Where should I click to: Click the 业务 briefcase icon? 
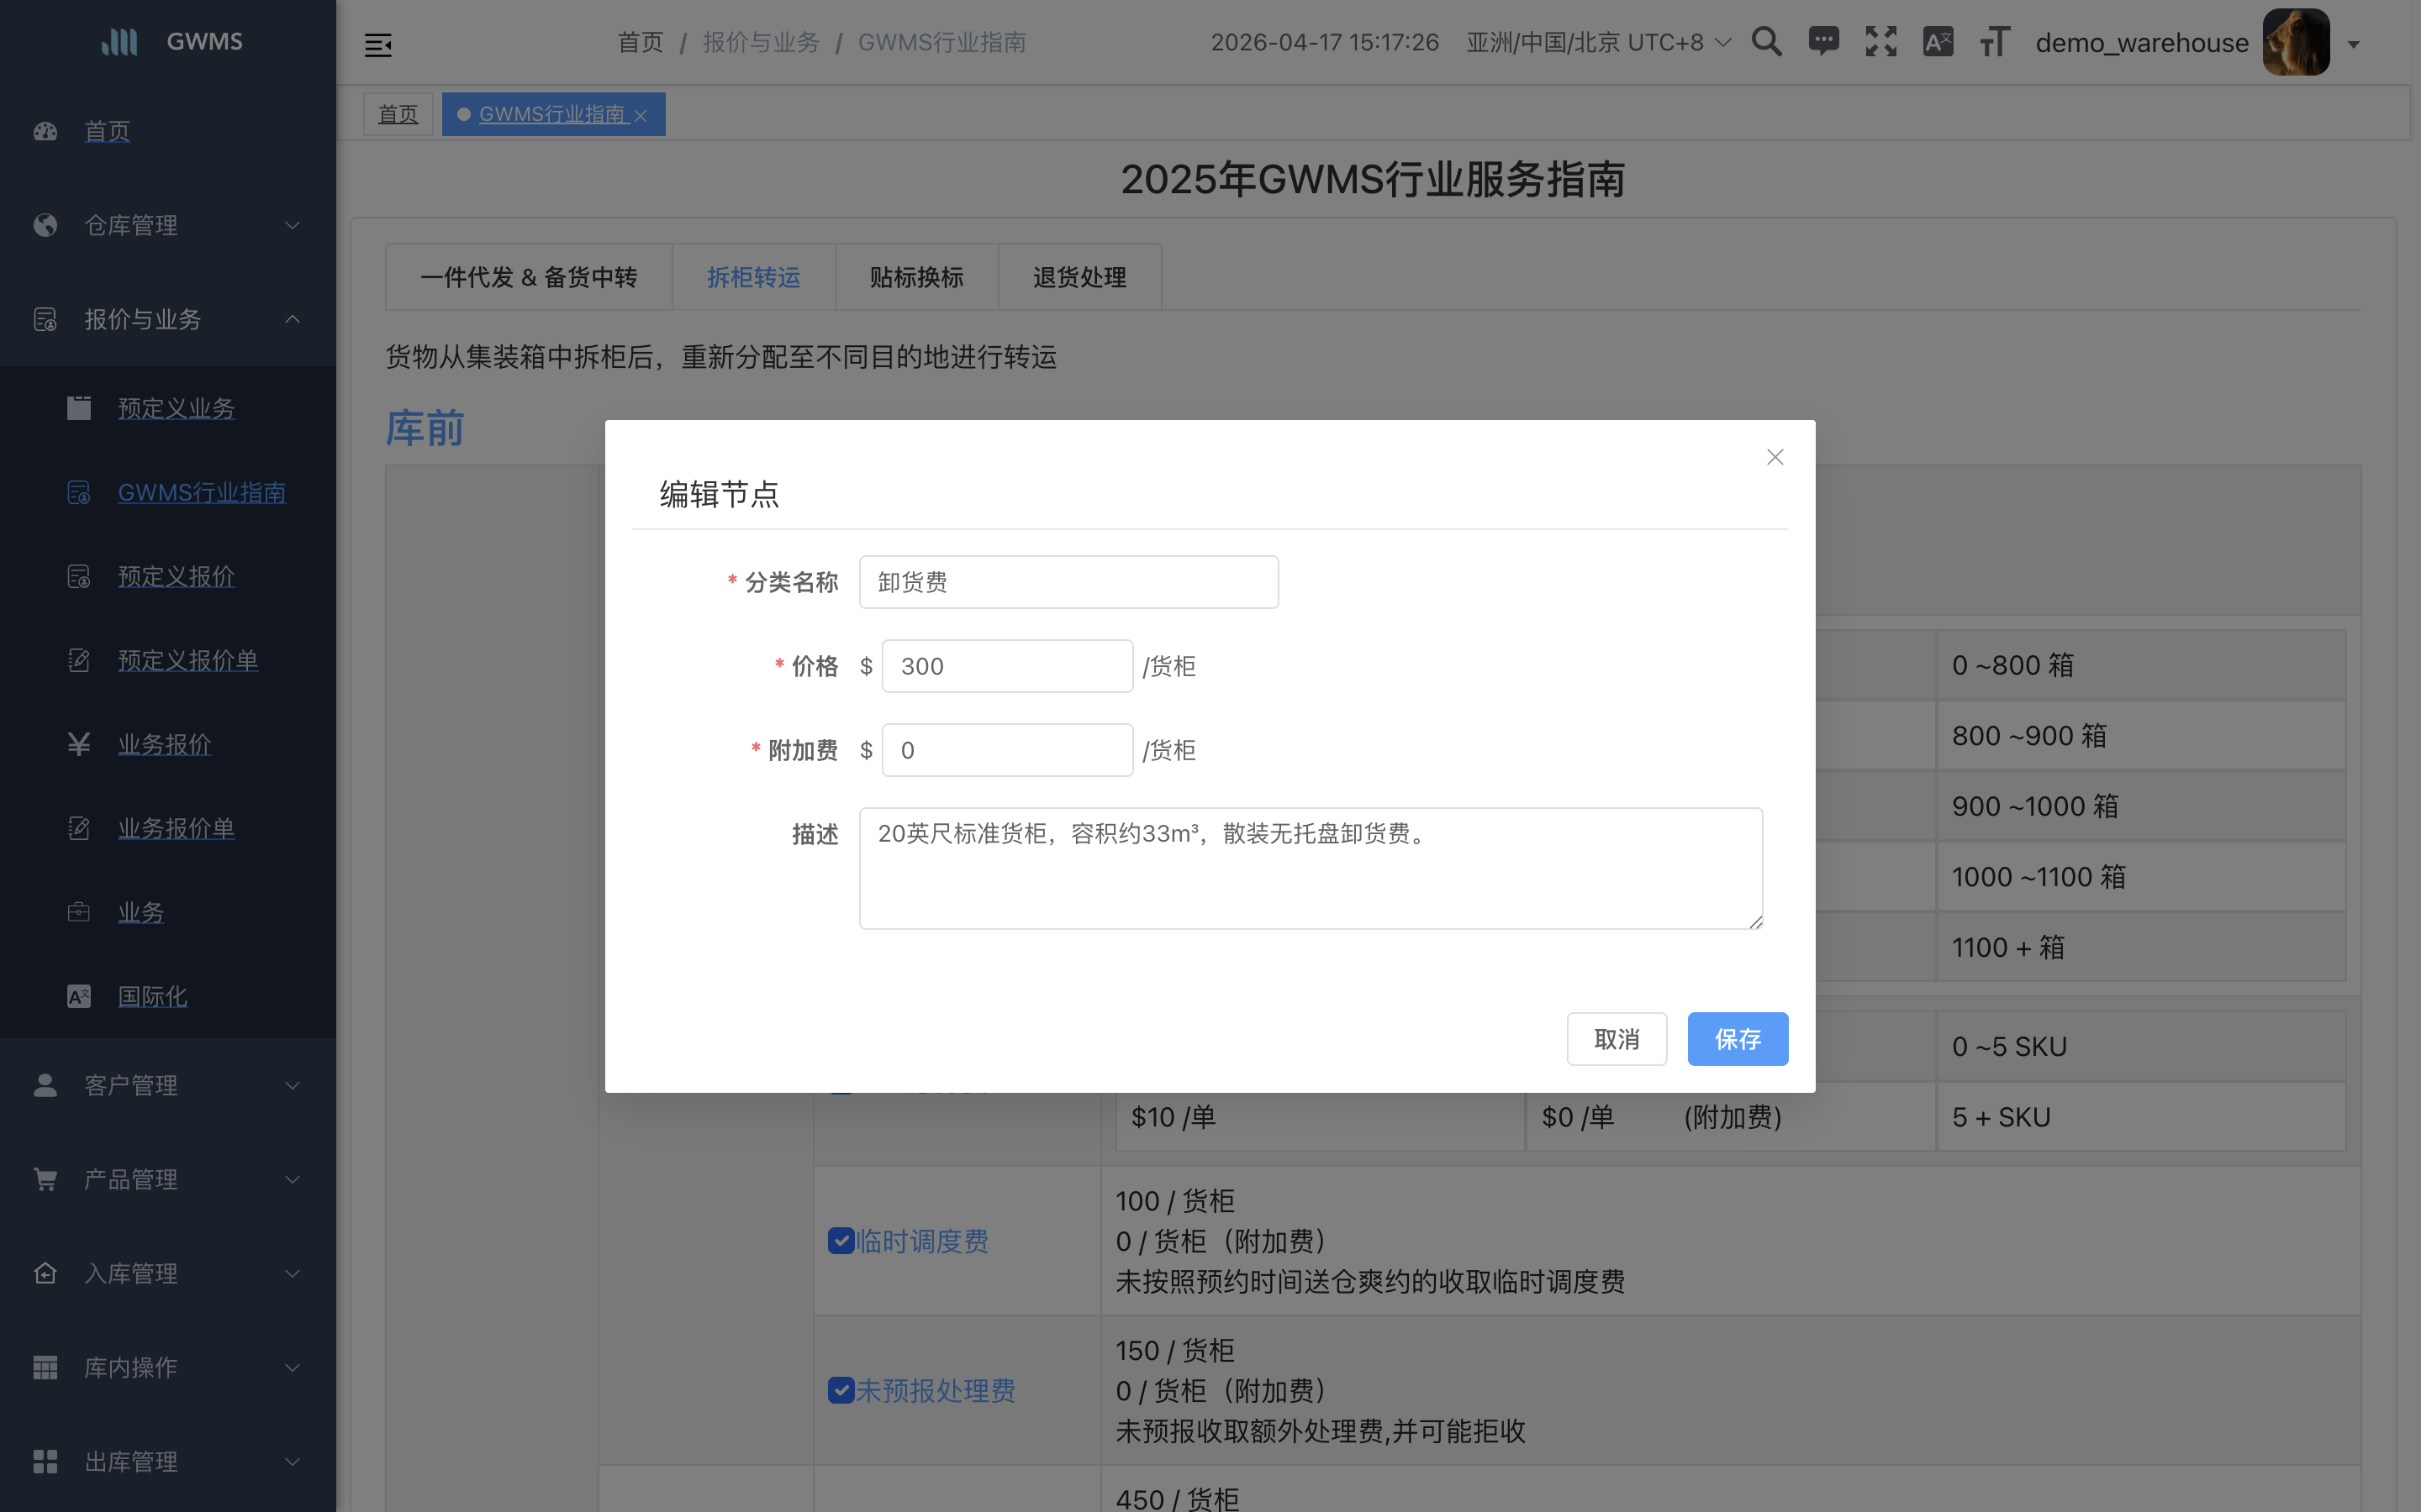[x=79, y=912]
